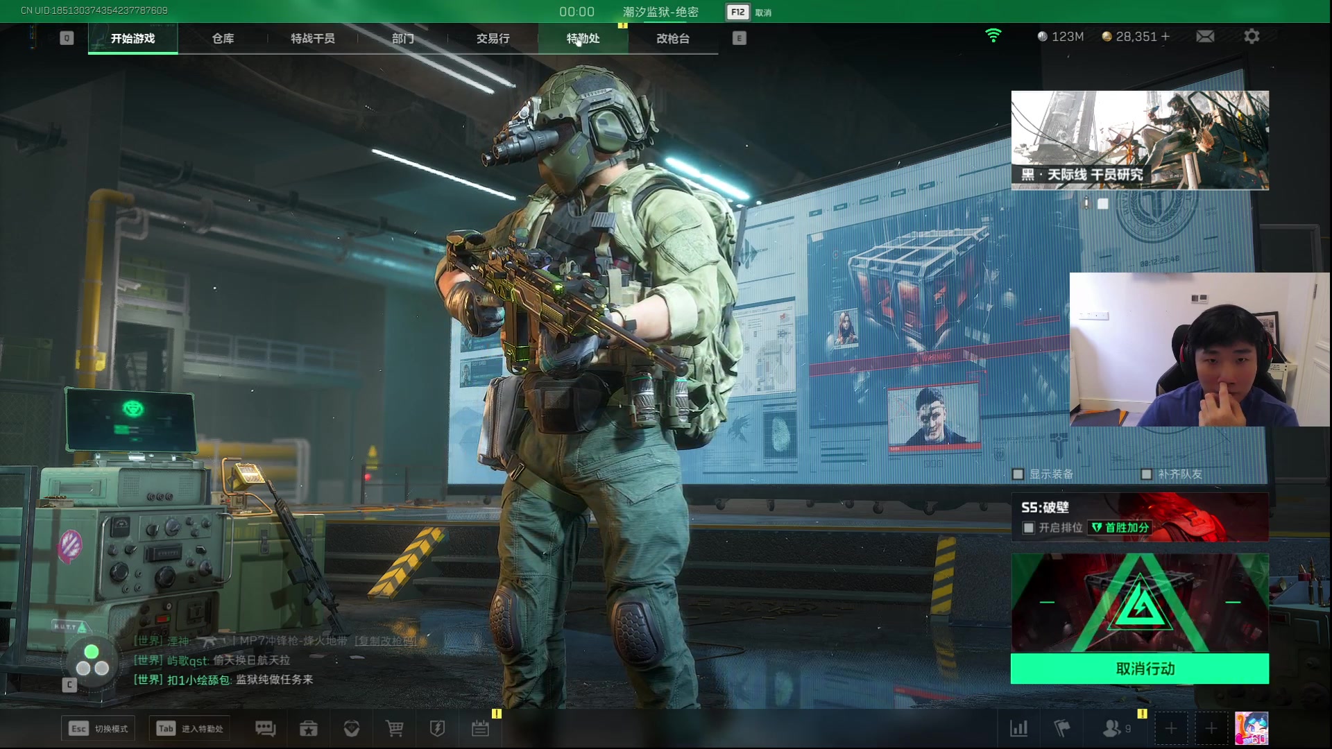The height and width of the screenshot is (749, 1332).
Task: Click the 取消行动 button
Action: tap(1140, 669)
